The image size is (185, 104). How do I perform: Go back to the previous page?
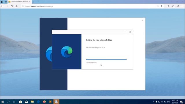[2, 6]
